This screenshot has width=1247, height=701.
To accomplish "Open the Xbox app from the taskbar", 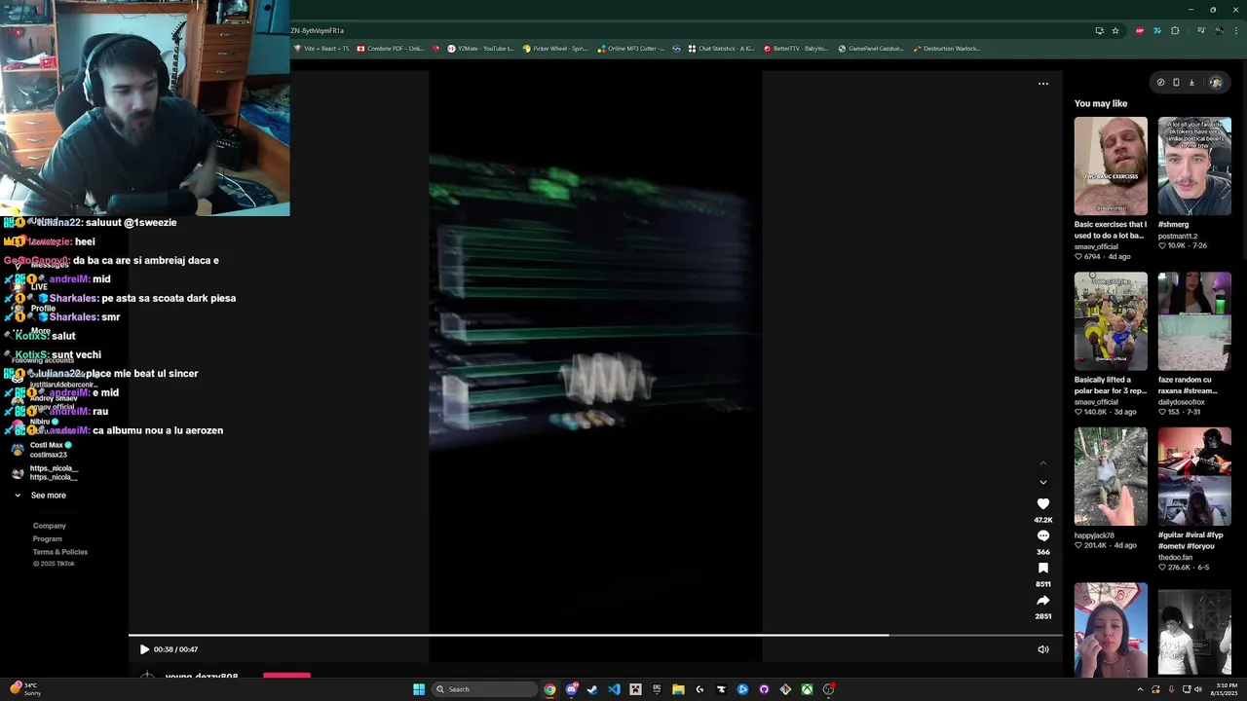I will coord(807,689).
